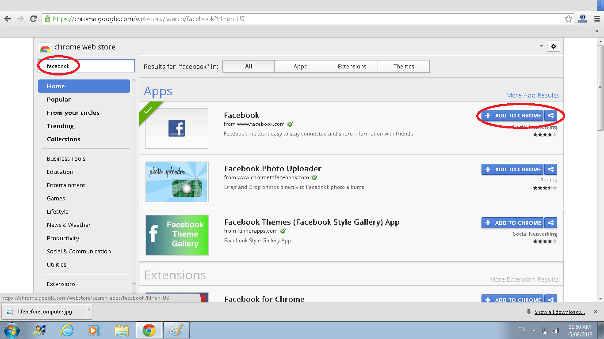Viewport: 604px width, 339px height.
Task: Click verified checkmark next to funnerapps.com
Action: [x=283, y=231]
